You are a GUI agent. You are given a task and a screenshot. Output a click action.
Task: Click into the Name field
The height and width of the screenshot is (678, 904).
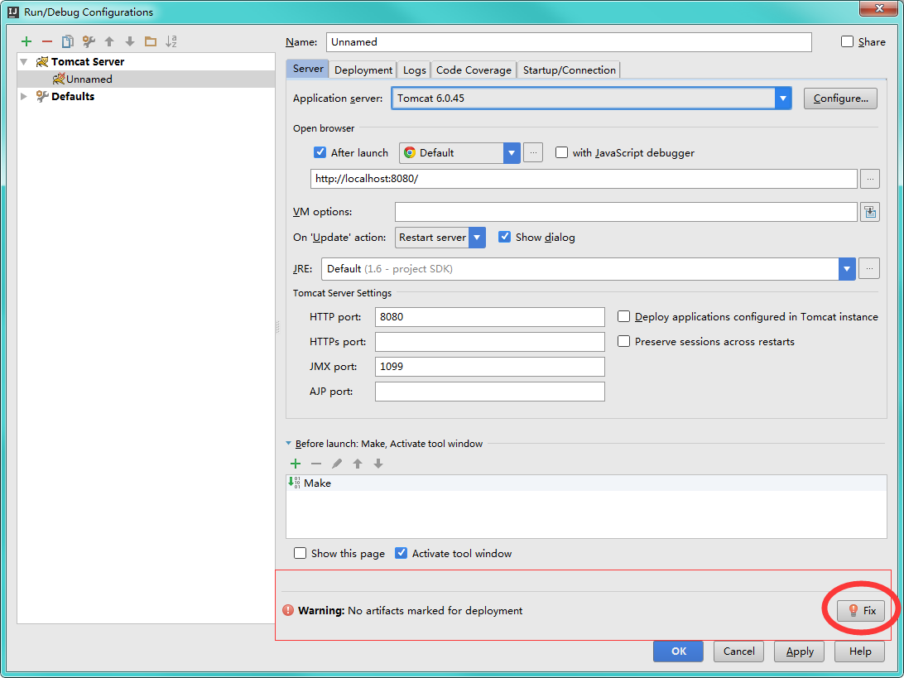pos(569,42)
